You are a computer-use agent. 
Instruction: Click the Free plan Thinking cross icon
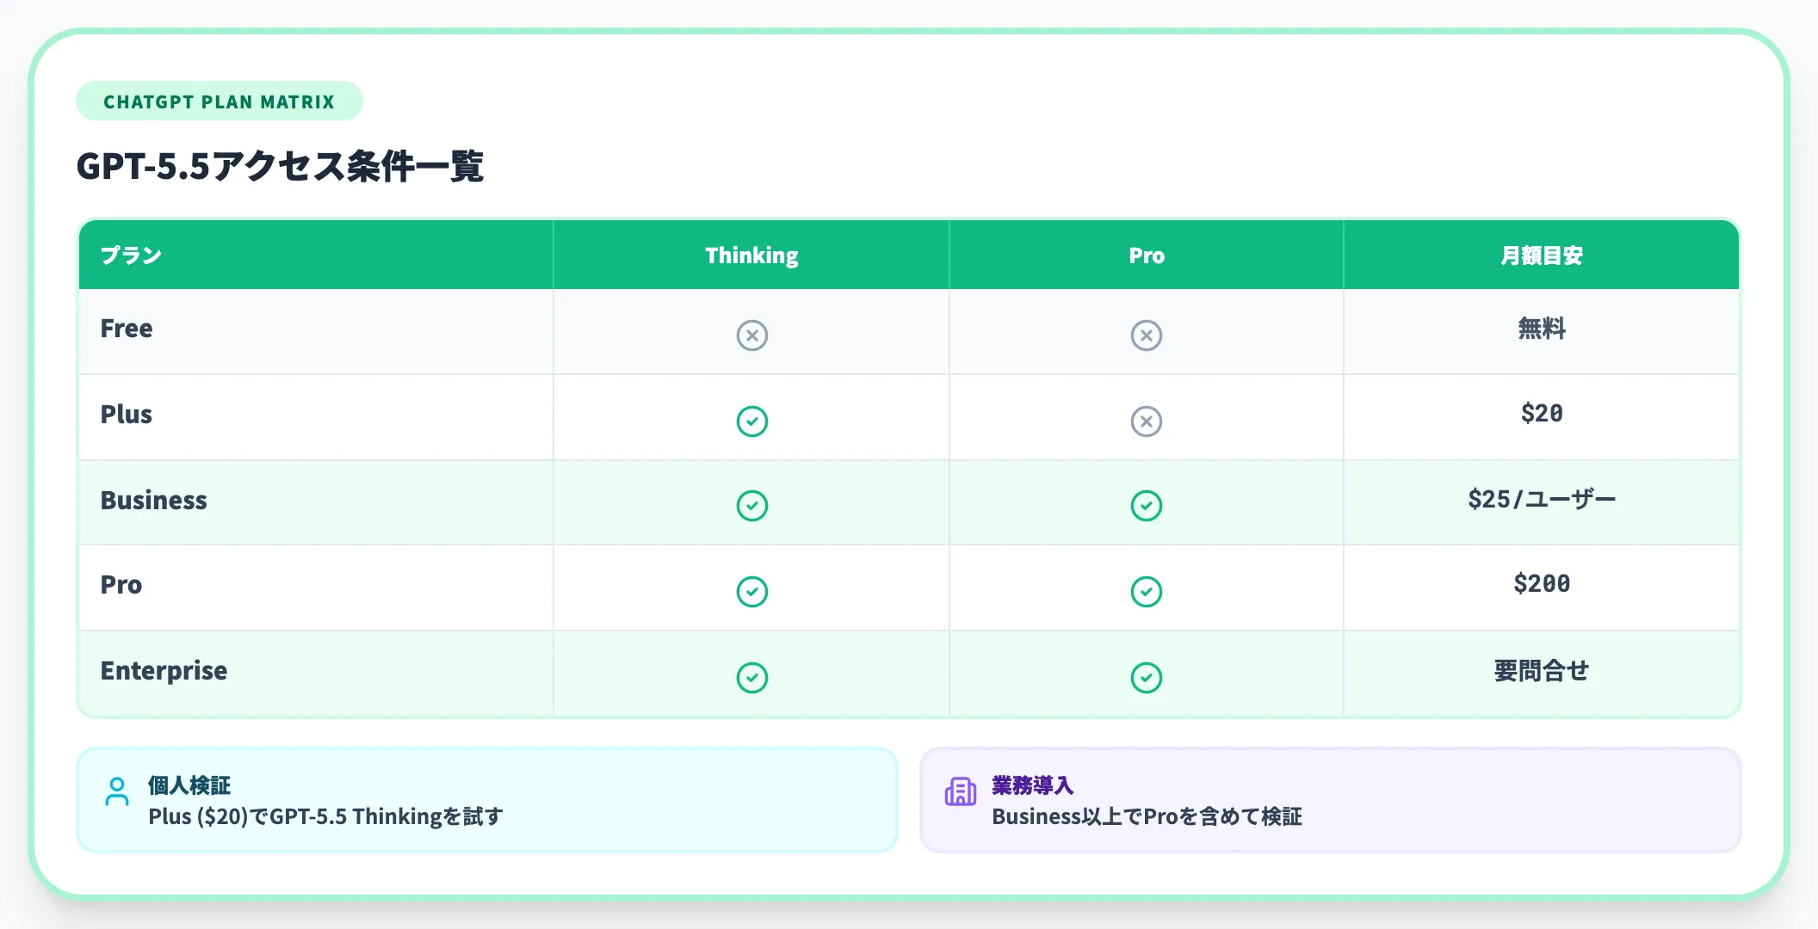pos(751,335)
